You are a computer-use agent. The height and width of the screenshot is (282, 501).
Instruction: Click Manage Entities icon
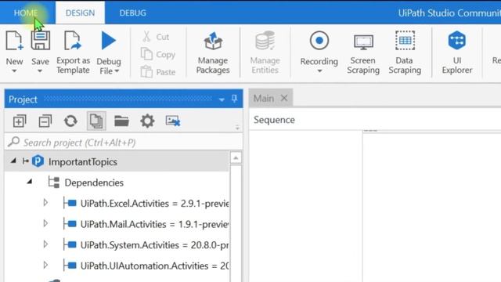coord(265,41)
